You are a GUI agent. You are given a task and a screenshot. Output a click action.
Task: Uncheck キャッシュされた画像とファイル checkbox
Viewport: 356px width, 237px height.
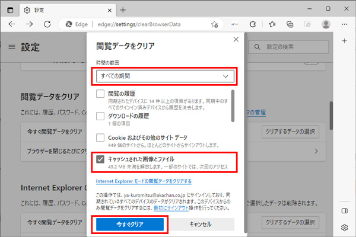(x=100, y=159)
